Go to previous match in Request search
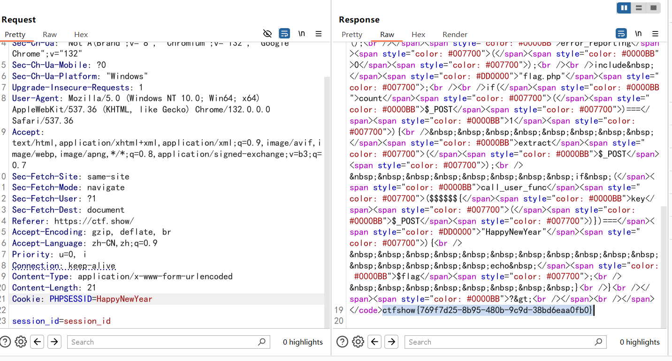Screen dimensions: 672x361 (38, 342)
